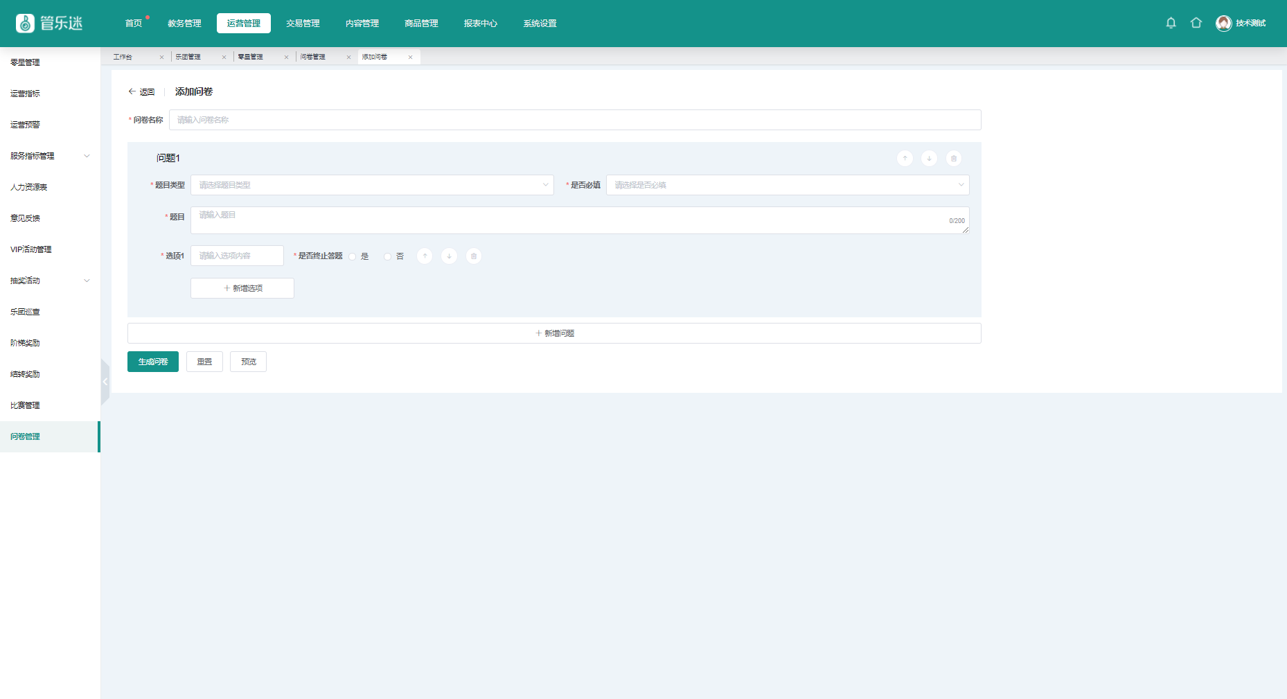Viewport: 1287px width, 699px height.
Task: Click the 问卷名称 input field
Action: [574, 120]
